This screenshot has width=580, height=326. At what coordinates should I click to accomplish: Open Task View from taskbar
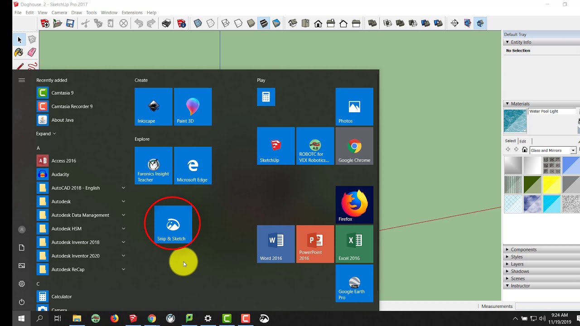click(58, 319)
